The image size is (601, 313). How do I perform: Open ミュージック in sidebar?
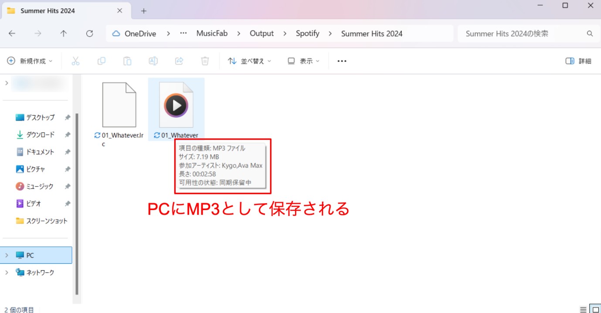(40, 186)
